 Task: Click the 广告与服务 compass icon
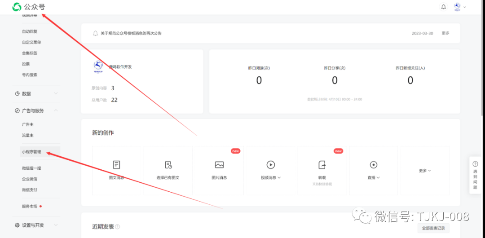click(18, 110)
